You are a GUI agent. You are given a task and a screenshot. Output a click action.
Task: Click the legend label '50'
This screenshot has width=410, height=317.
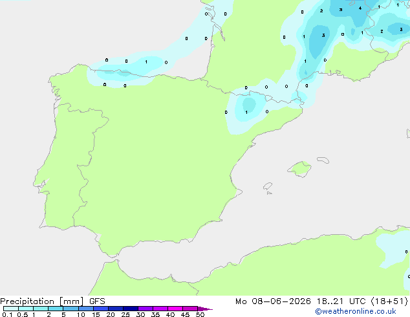click(x=200, y=314)
